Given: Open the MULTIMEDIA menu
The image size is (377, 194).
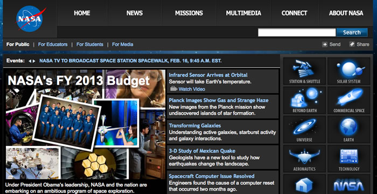Looking at the screenshot, I should pos(243,13).
